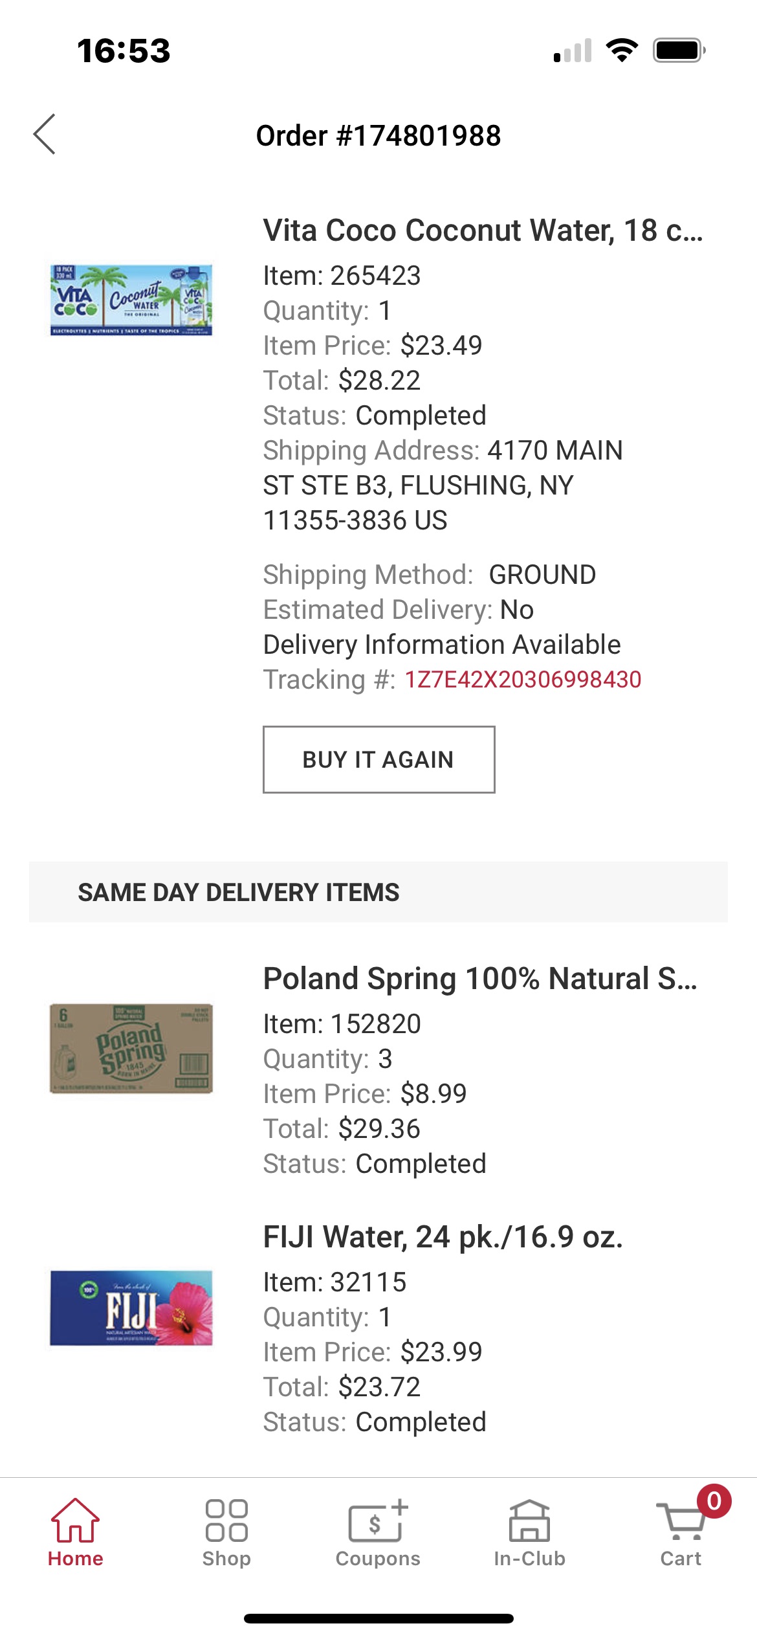Open the Coupons icon

[x=378, y=1521]
